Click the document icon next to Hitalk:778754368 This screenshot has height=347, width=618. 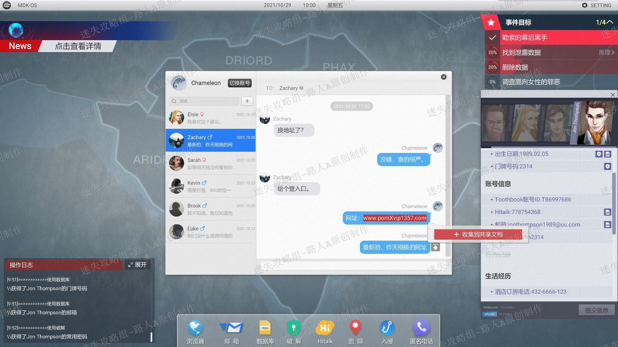click(x=607, y=212)
